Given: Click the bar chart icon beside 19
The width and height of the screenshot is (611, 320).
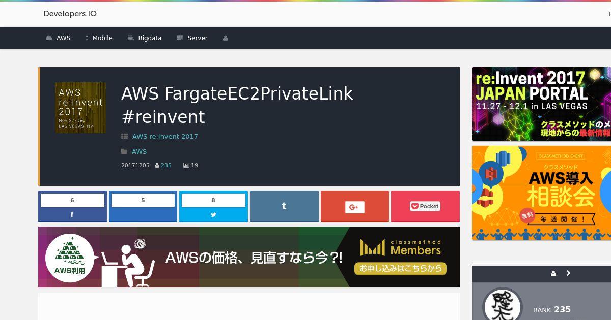Looking at the screenshot, I should point(186,165).
